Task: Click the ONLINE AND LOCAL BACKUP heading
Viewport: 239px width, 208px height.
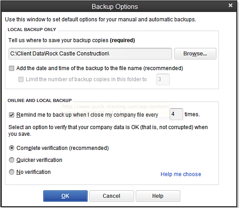Action: tap(40, 100)
